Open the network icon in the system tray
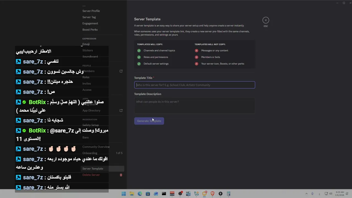 (x=326, y=194)
